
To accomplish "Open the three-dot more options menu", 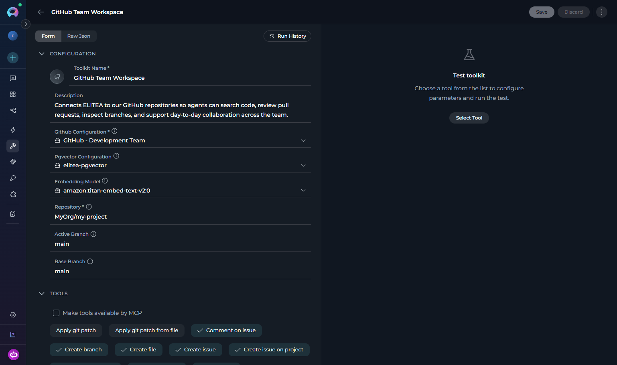I will [602, 12].
